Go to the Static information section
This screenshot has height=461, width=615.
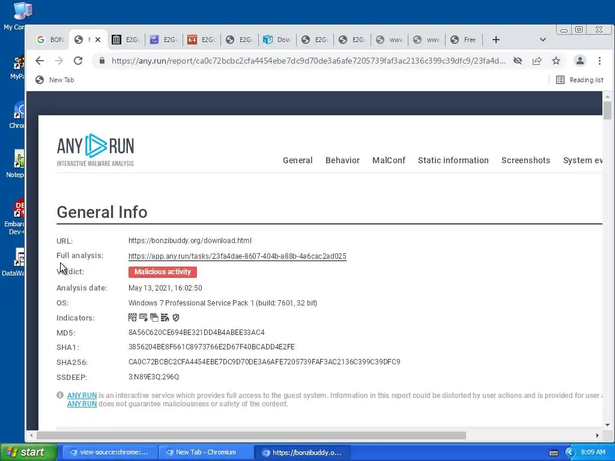(x=453, y=160)
